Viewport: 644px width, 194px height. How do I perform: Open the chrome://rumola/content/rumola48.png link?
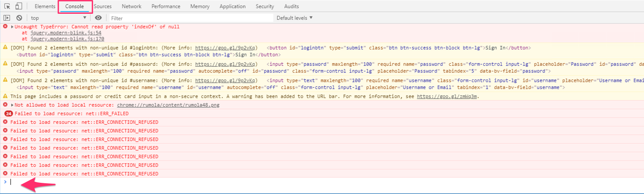pyautogui.click(x=168, y=105)
